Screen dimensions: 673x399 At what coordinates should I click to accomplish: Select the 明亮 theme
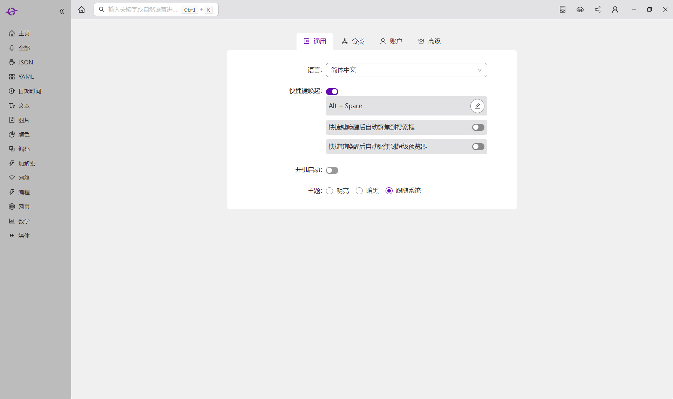[x=329, y=191]
